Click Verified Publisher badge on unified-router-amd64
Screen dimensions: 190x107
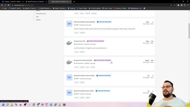[104, 75]
